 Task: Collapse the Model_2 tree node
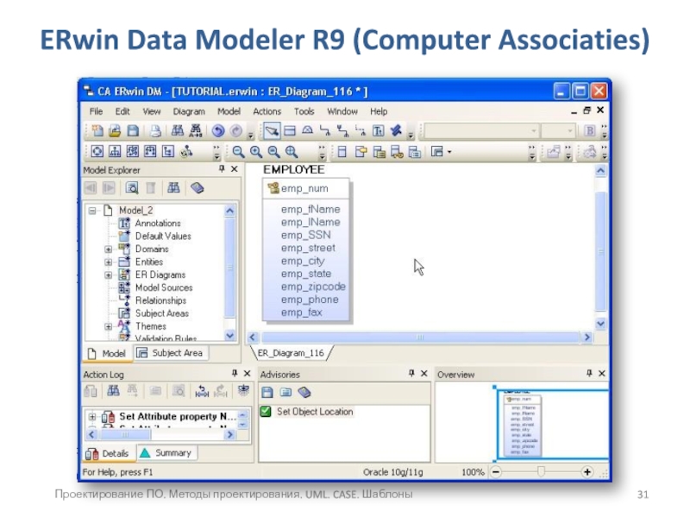(92, 211)
